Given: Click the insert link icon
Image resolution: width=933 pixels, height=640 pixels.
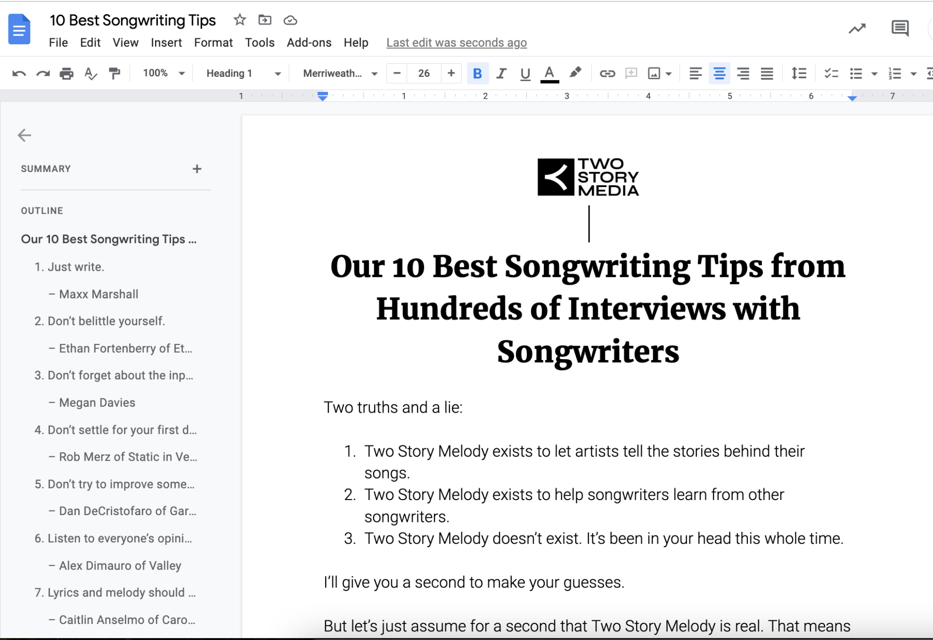Looking at the screenshot, I should pos(607,73).
